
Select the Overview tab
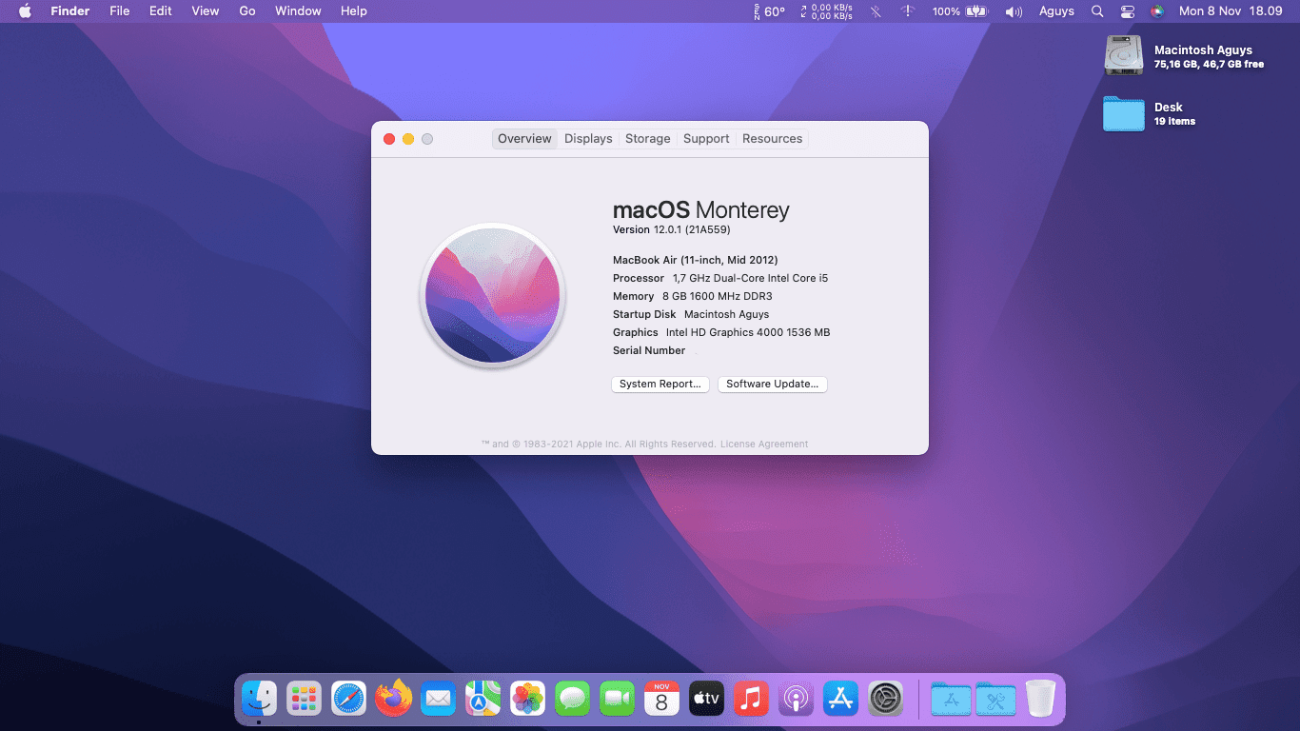524,139
